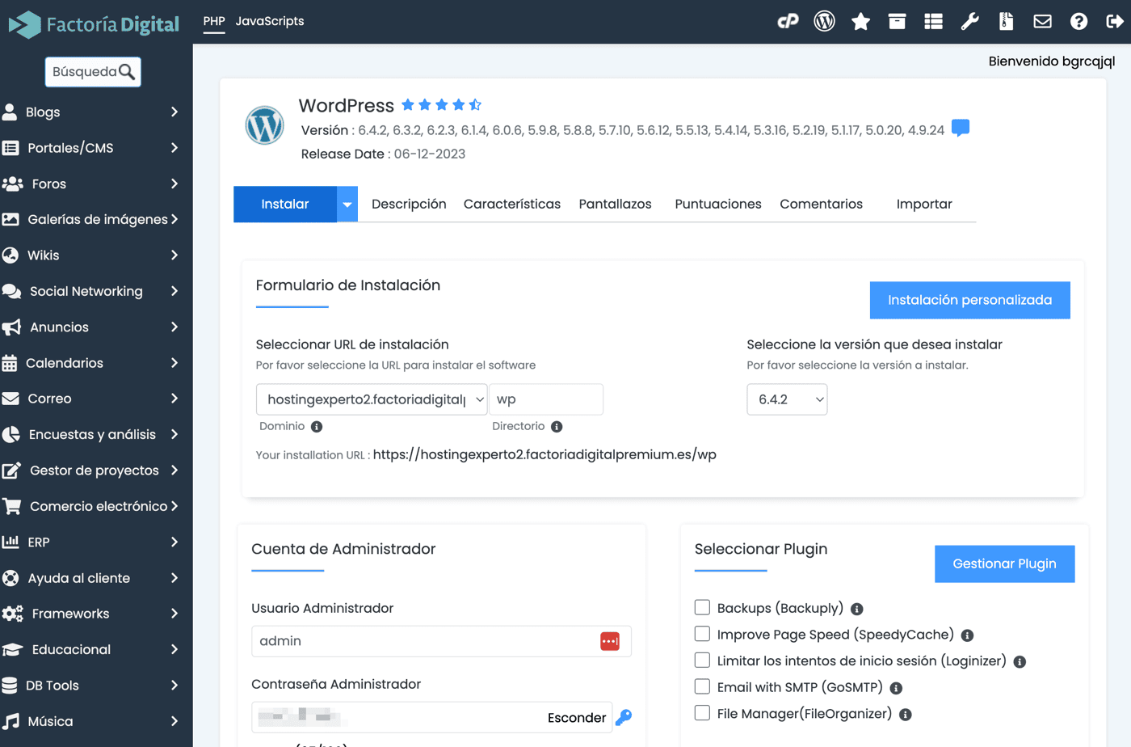Open the help question mark icon
The width and height of the screenshot is (1131, 747).
tap(1078, 22)
